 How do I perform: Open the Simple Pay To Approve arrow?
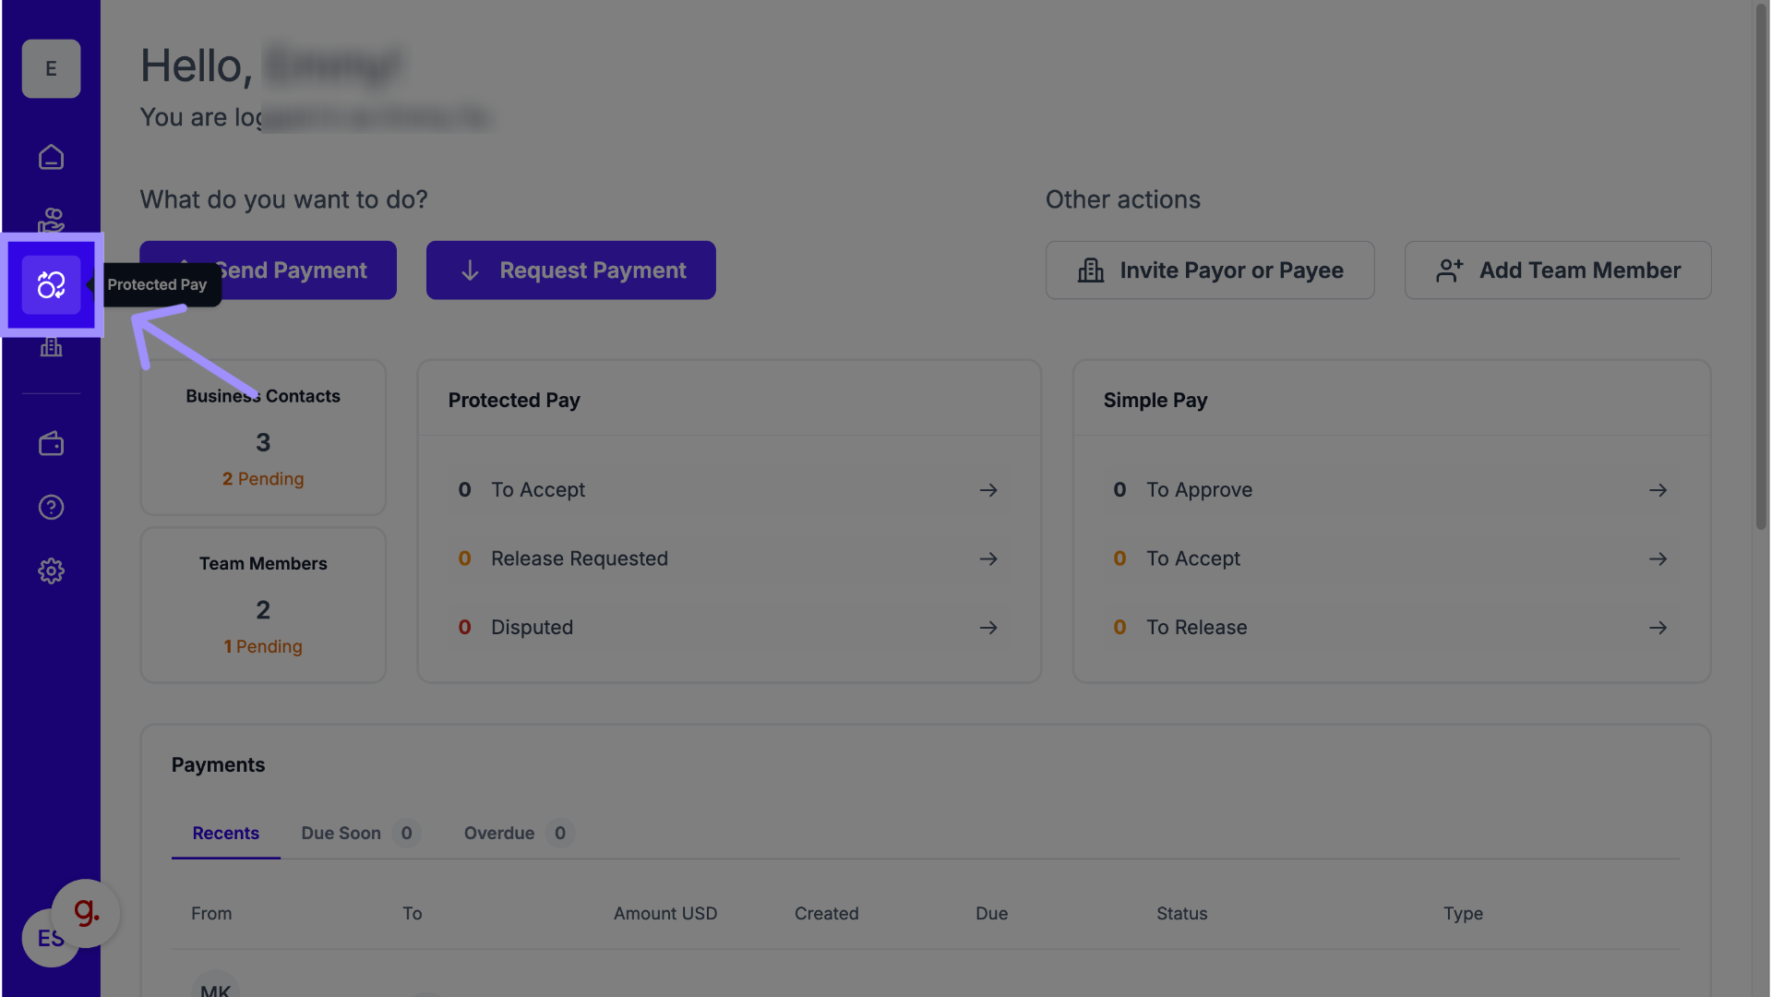click(1658, 490)
